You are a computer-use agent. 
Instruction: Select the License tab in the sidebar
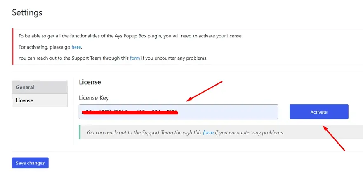[40, 100]
